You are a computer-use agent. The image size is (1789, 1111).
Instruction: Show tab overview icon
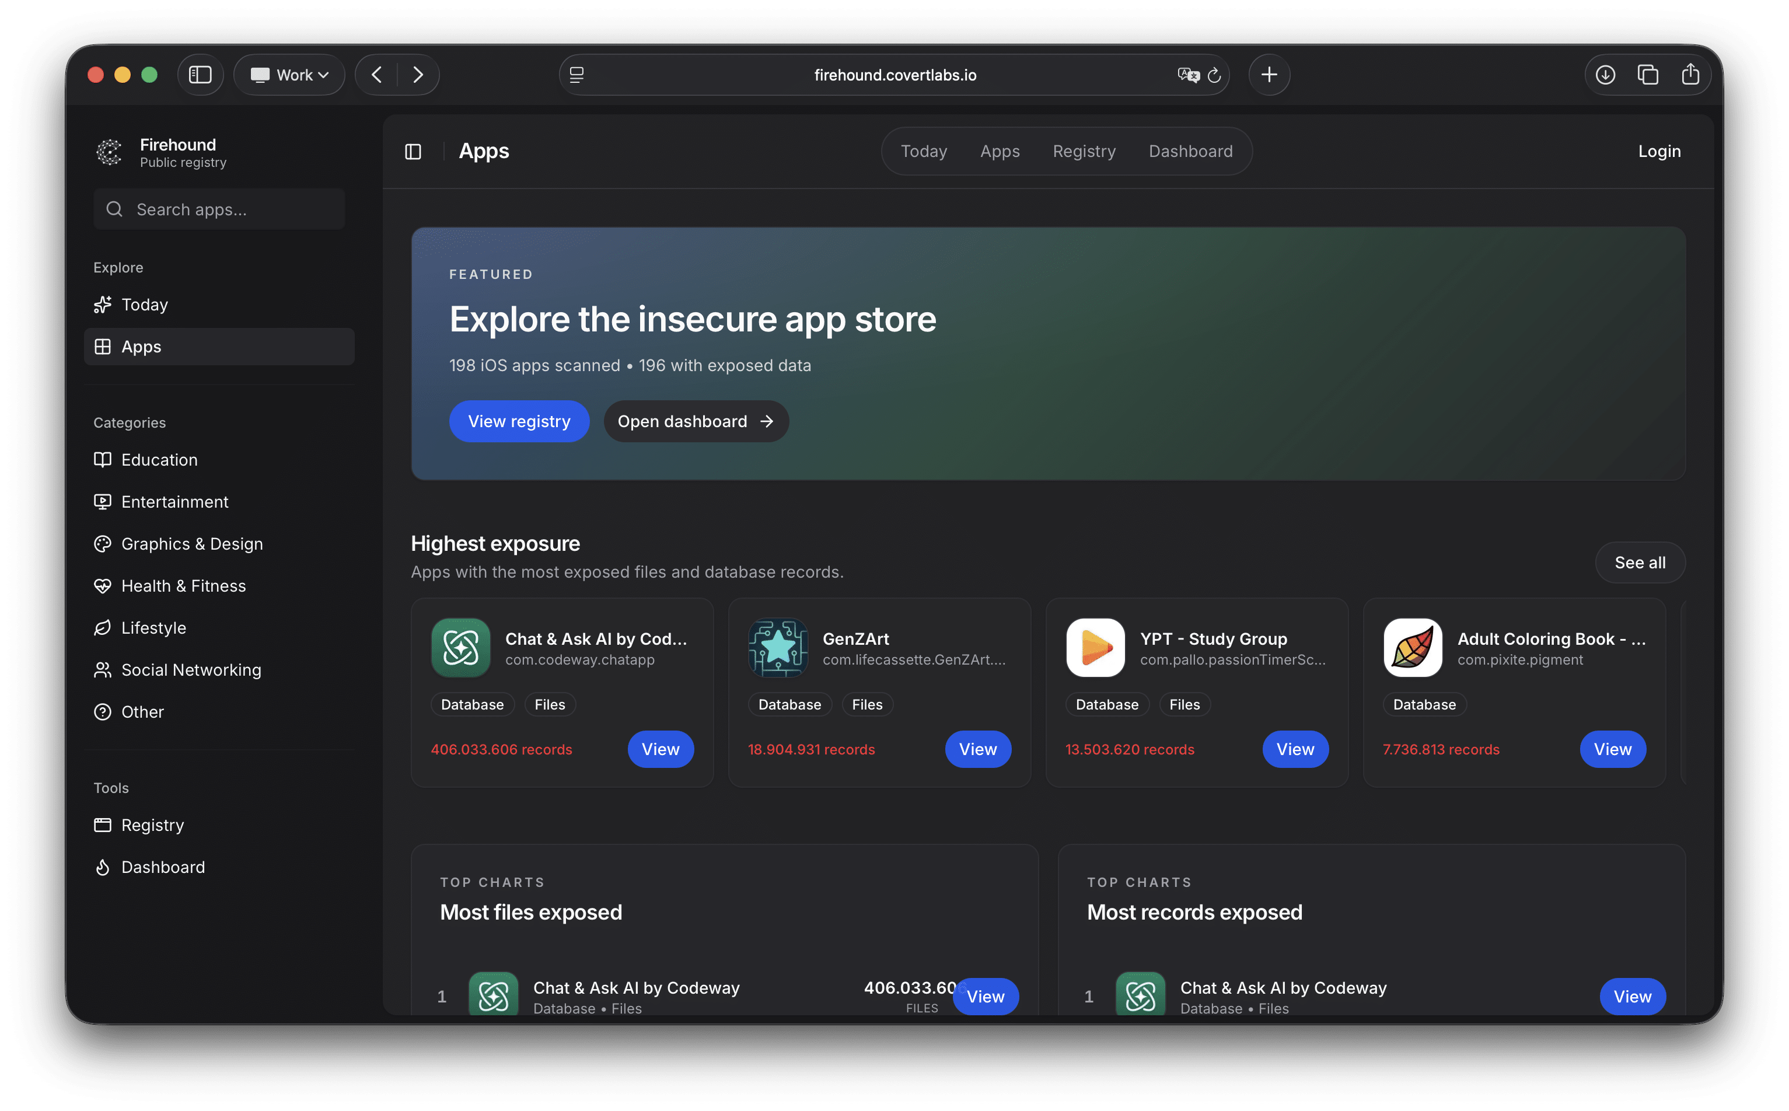click(1648, 75)
